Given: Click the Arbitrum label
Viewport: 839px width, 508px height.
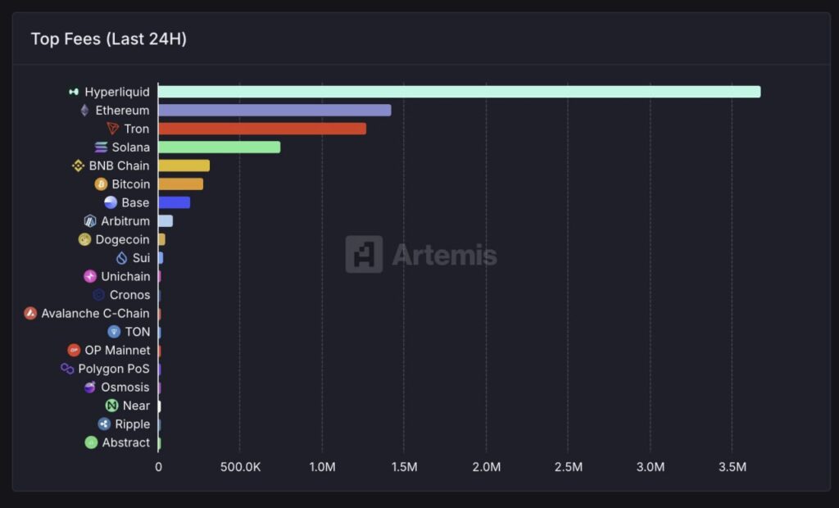Looking at the screenshot, I should pos(125,221).
